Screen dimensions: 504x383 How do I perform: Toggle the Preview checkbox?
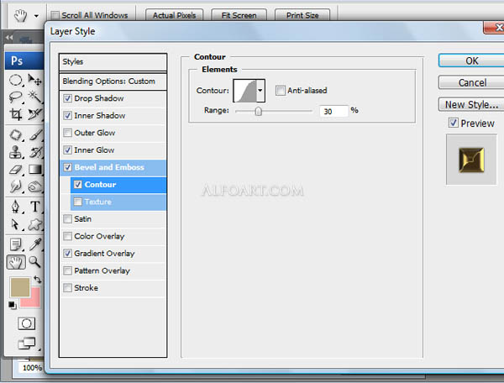(x=454, y=123)
